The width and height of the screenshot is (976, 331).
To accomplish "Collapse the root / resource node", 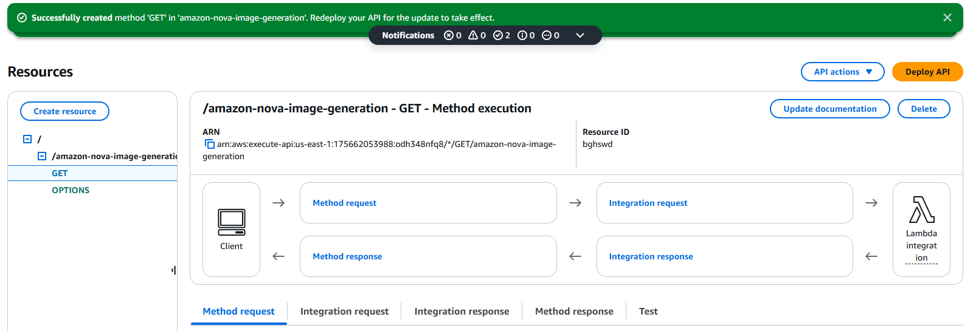I will tap(27, 139).
